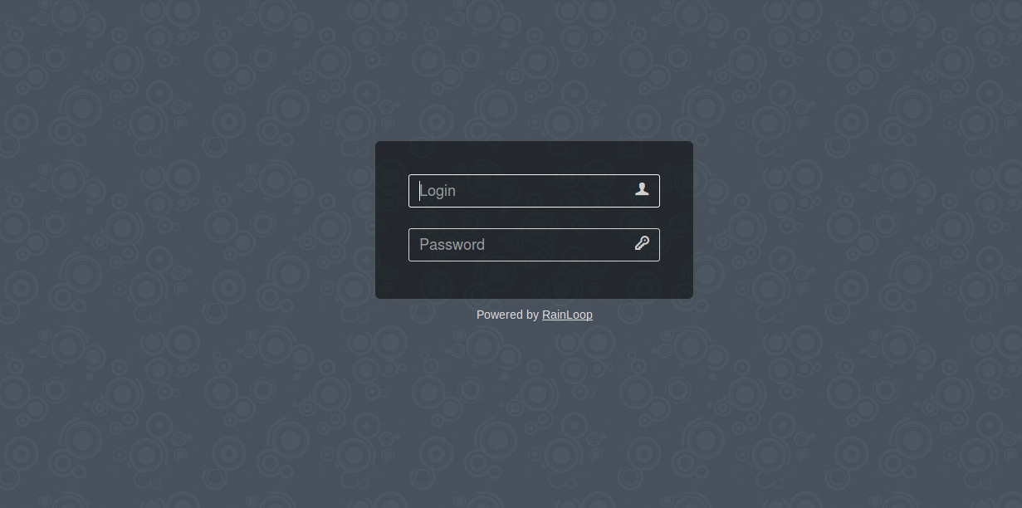Viewport: 1022px width, 508px height.
Task: Follow the underlined RainLoop hyperlink
Action: click(567, 315)
